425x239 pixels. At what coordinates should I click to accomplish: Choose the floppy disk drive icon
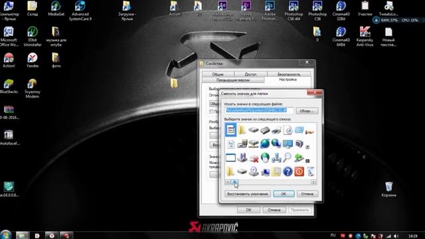(242, 157)
